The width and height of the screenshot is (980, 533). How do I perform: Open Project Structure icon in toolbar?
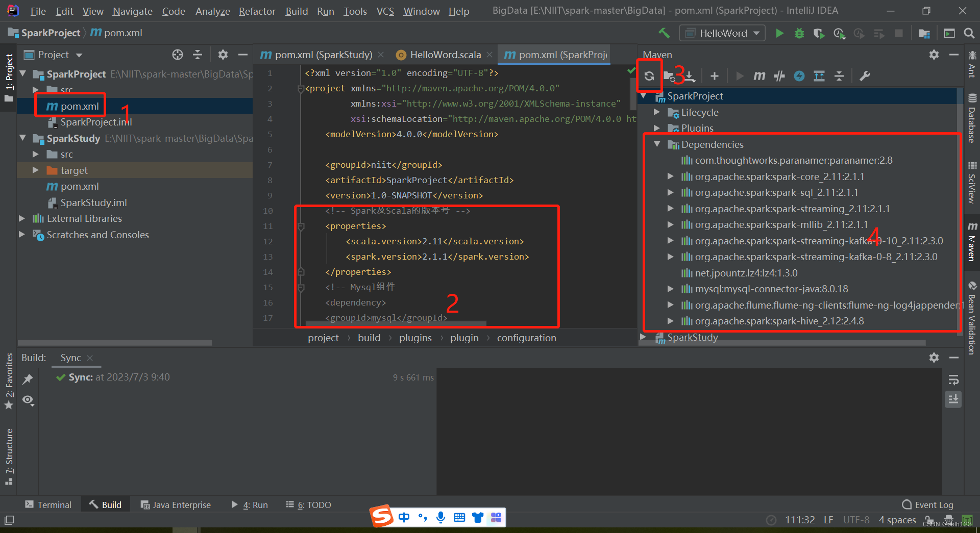click(924, 33)
